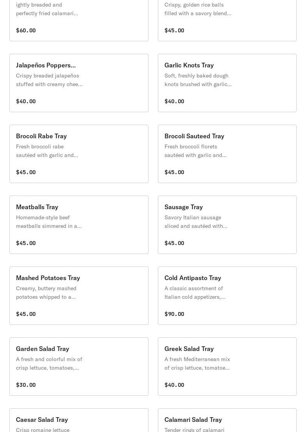Open the Jalapeños Poppers tray item
The height and width of the screenshot is (432, 306).
pyautogui.click(x=79, y=83)
